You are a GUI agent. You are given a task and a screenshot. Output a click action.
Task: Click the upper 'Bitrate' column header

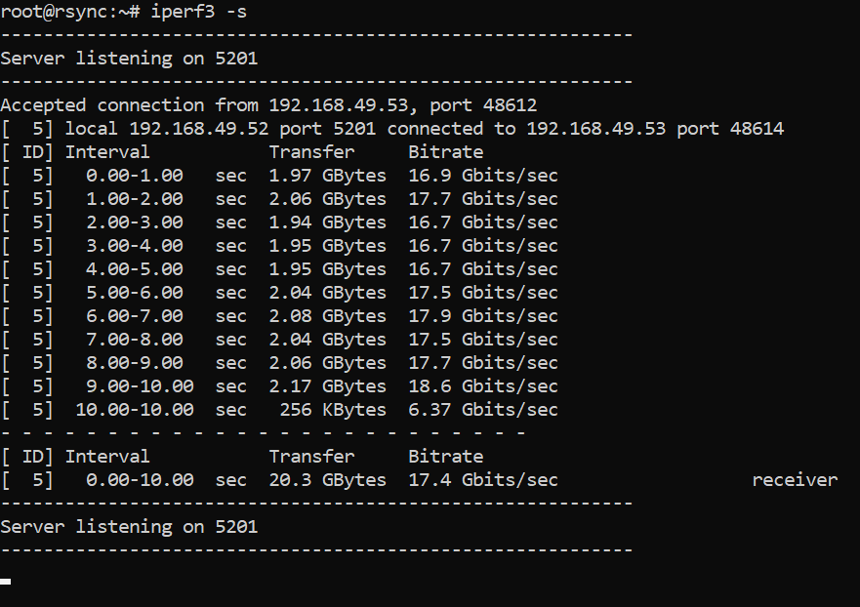click(x=445, y=152)
